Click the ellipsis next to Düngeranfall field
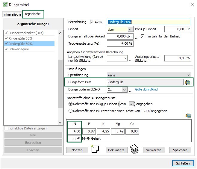197x169 pixels. [137, 37]
